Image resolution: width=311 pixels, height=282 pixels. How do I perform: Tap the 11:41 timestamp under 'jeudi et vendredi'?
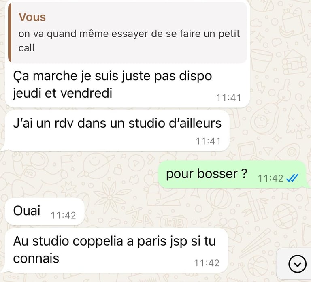228,98
